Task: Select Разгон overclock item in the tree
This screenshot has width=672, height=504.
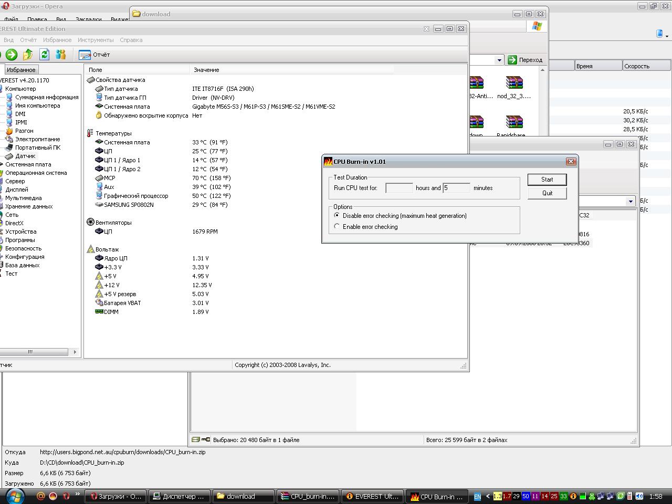Action: tap(24, 131)
